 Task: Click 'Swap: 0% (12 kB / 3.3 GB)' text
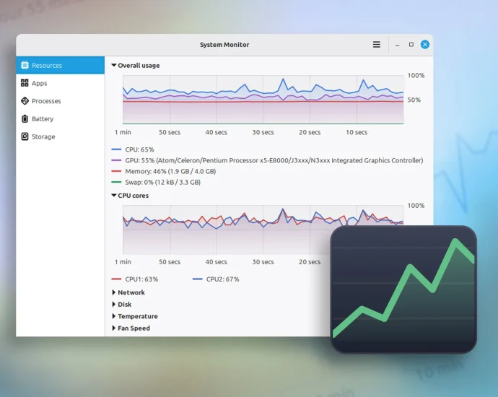[162, 183]
